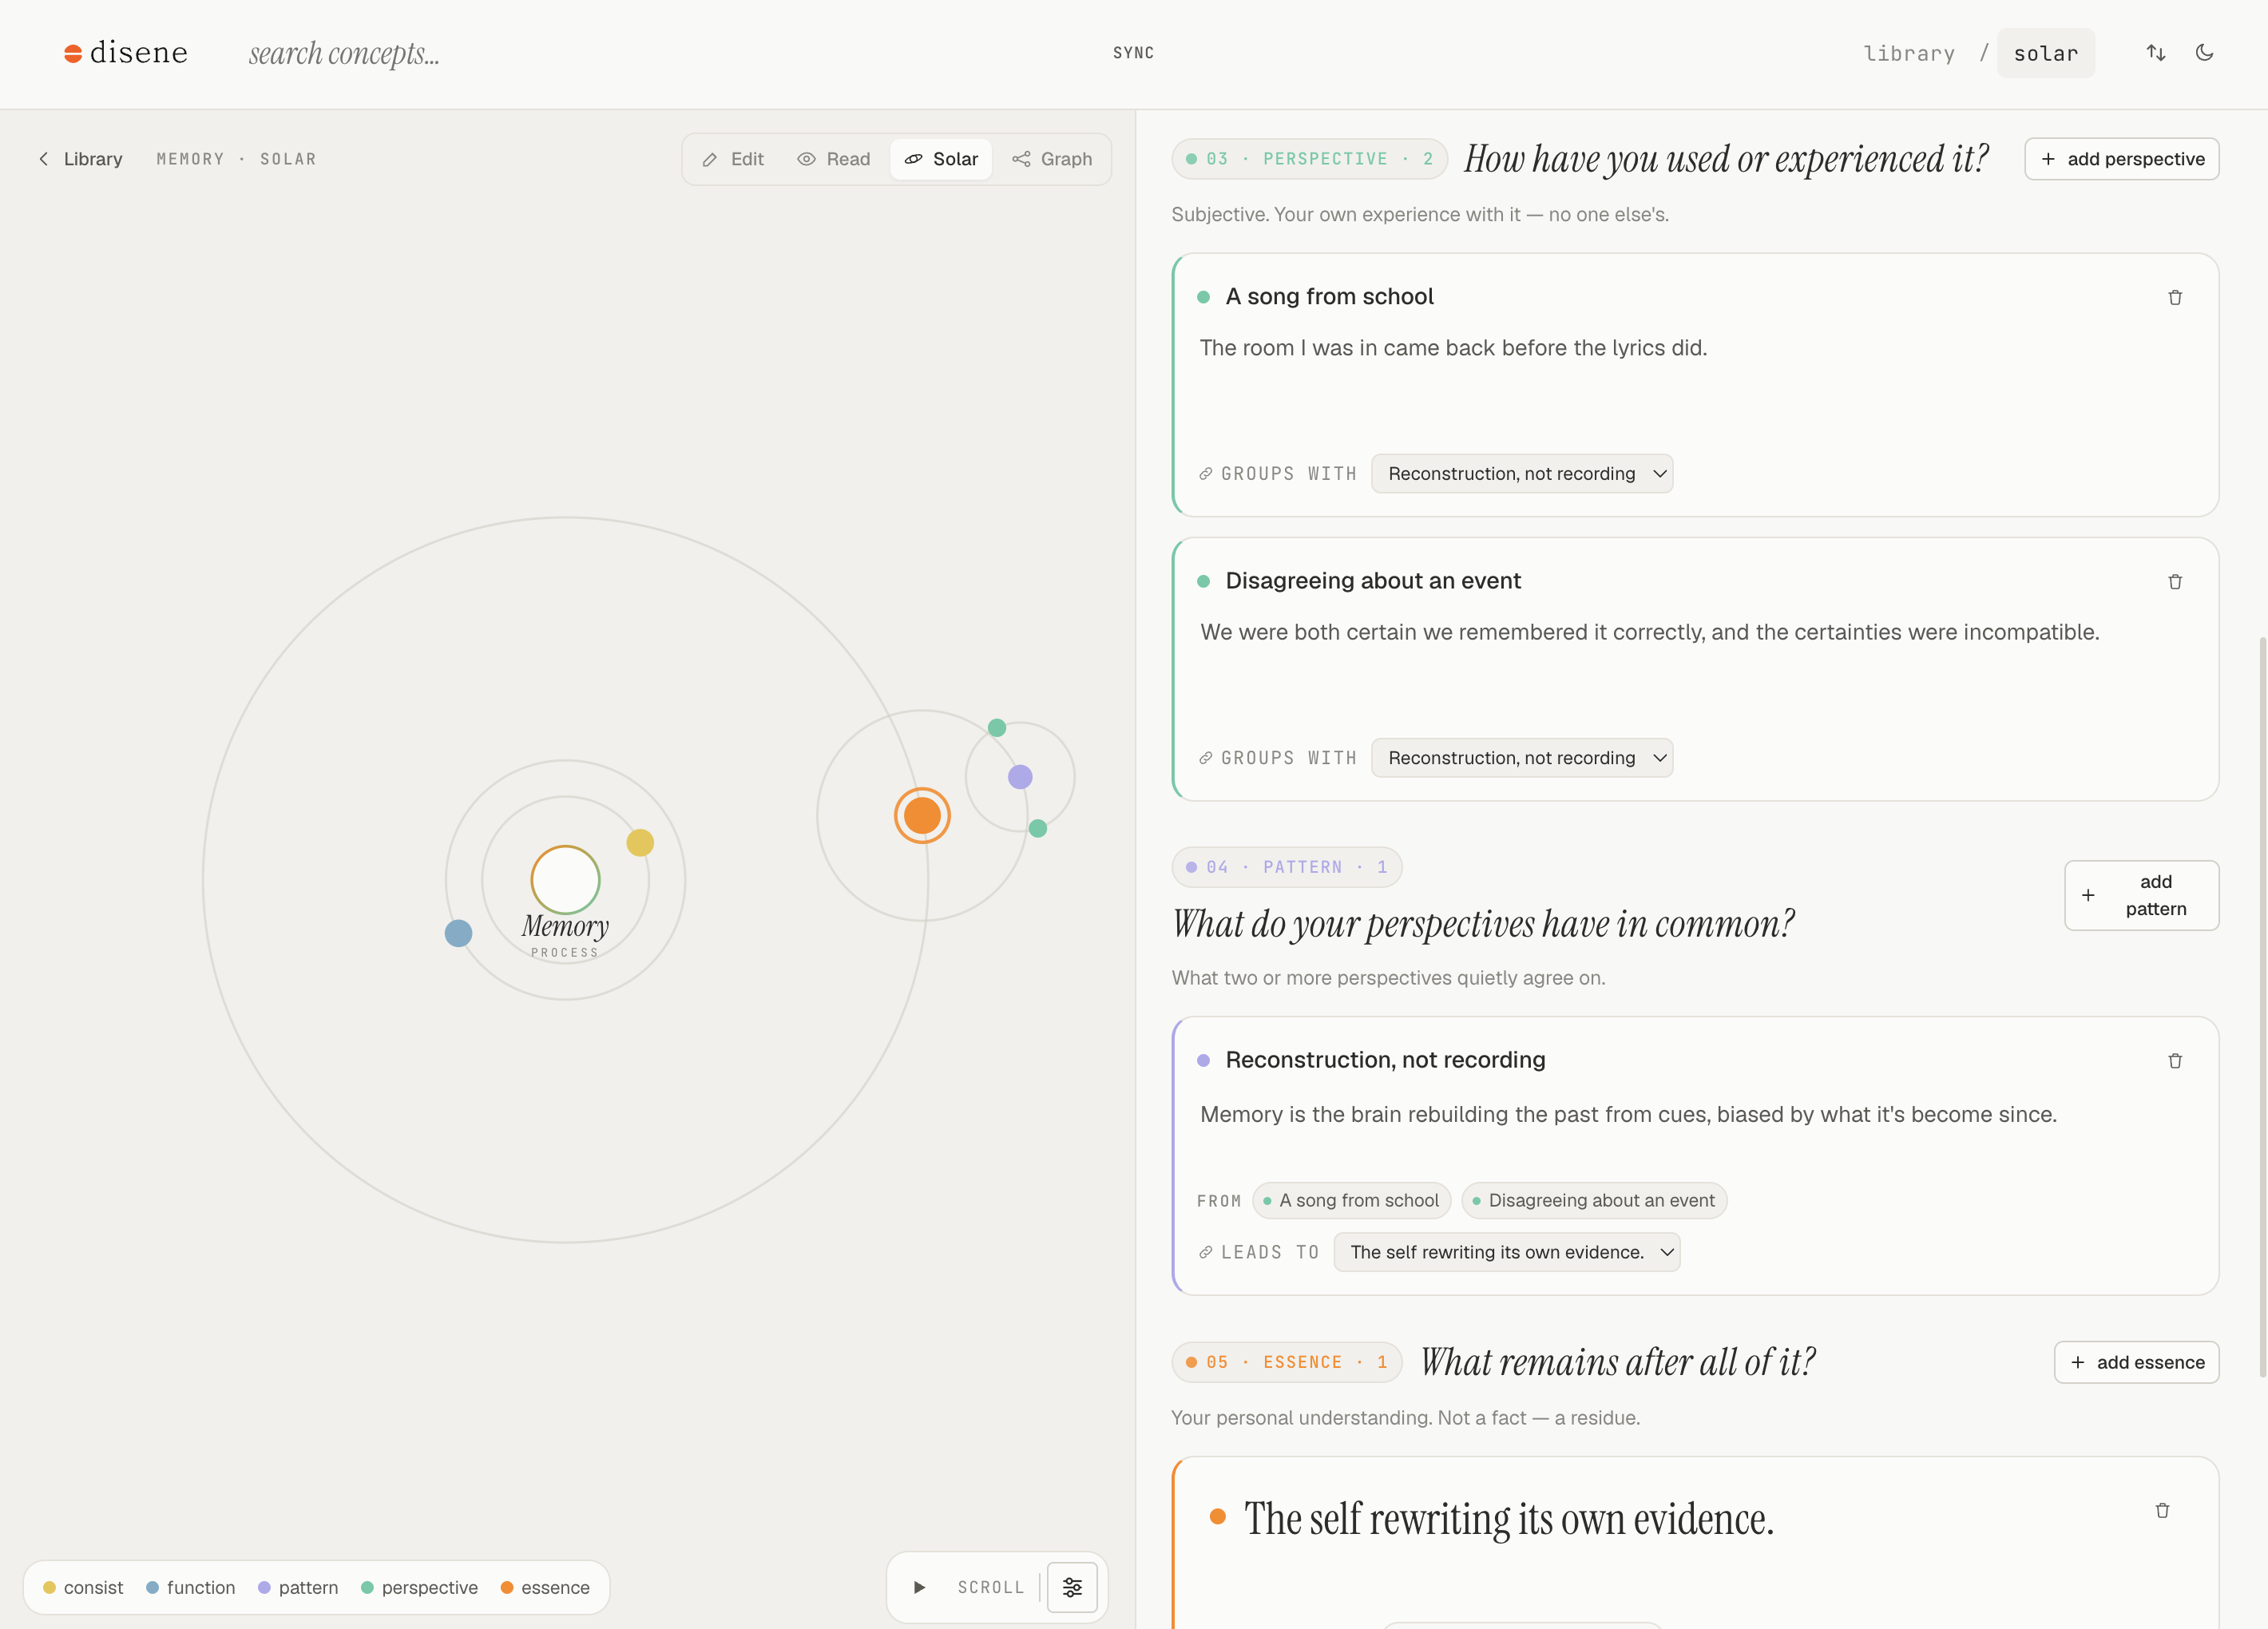2268x1629 pixels.
Task: Select the blue function planet
Action: coord(458,933)
